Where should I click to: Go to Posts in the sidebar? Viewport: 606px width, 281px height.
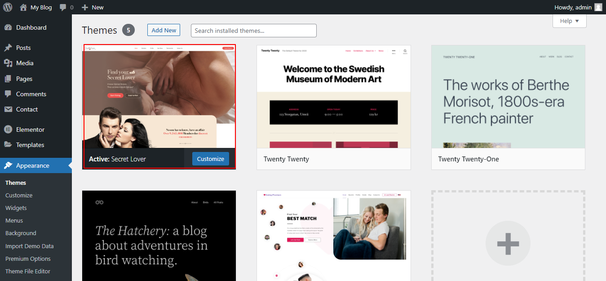(x=36, y=48)
